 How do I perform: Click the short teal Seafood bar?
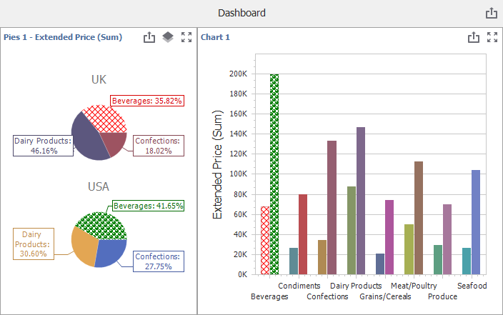pos(467,261)
